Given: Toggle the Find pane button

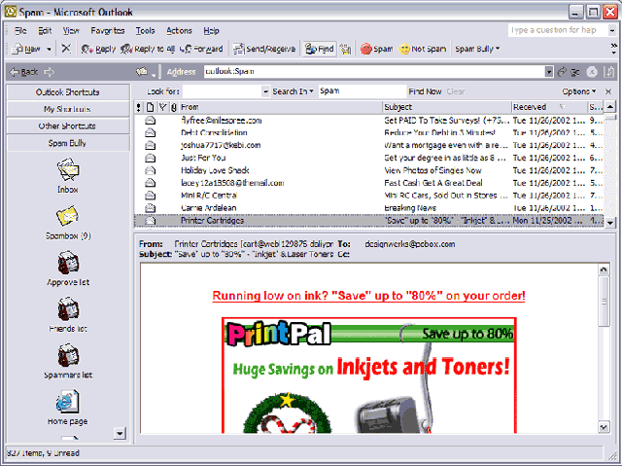Looking at the screenshot, I should pos(320,49).
